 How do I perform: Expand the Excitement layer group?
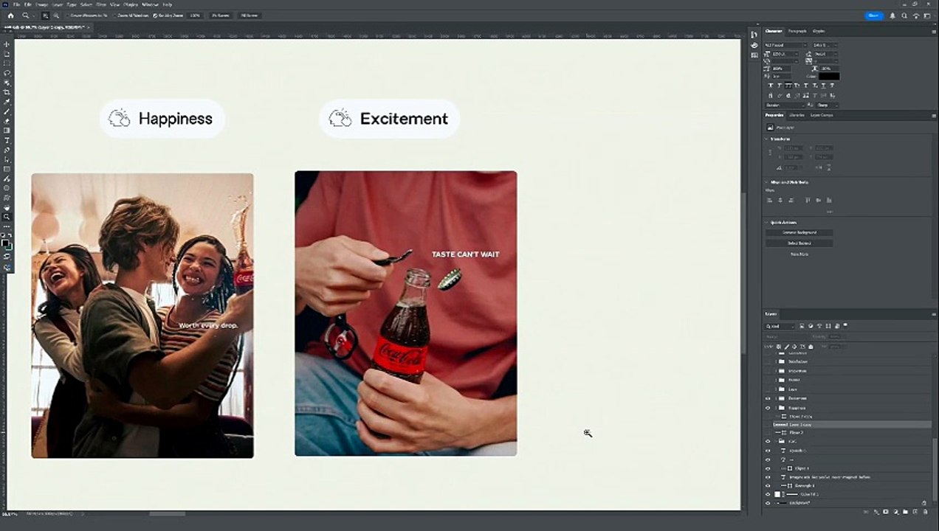click(776, 398)
